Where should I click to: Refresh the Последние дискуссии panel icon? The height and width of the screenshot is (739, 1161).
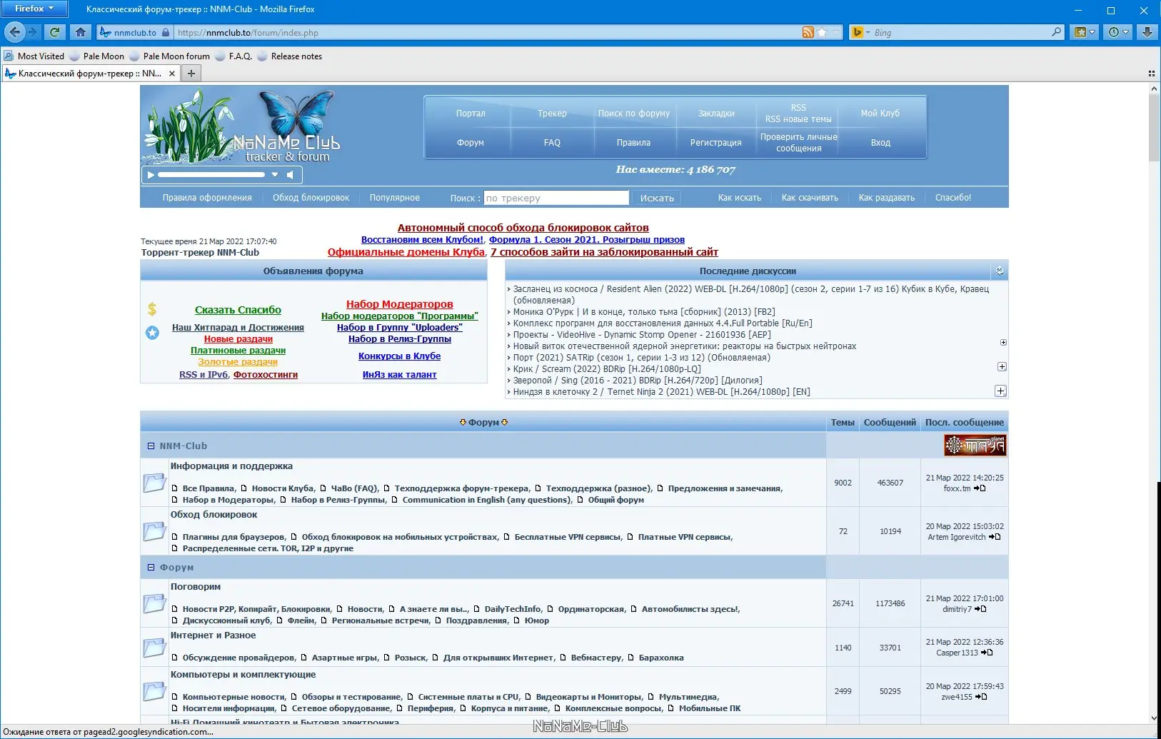(1000, 271)
